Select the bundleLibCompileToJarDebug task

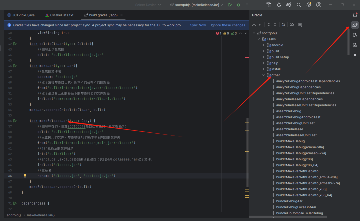tap(299, 213)
